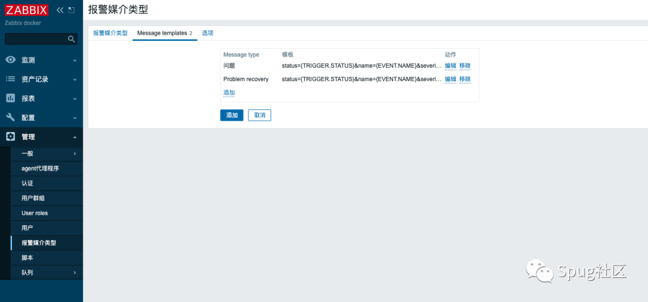Click the wrench icon for 配置
Screen dimensions: 648x302
click(x=10, y=118)
